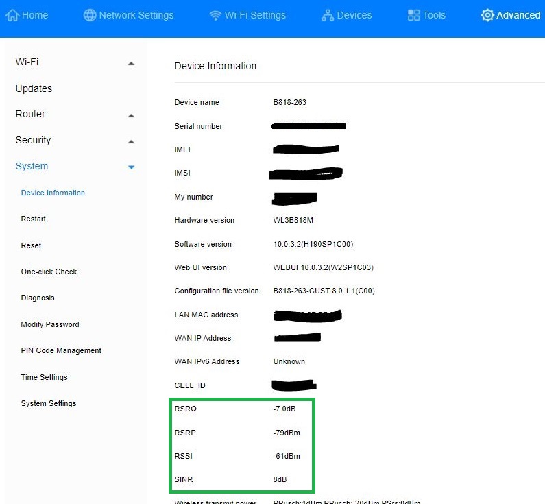
Task: Click the IMSI label
Action: (182, 173)
